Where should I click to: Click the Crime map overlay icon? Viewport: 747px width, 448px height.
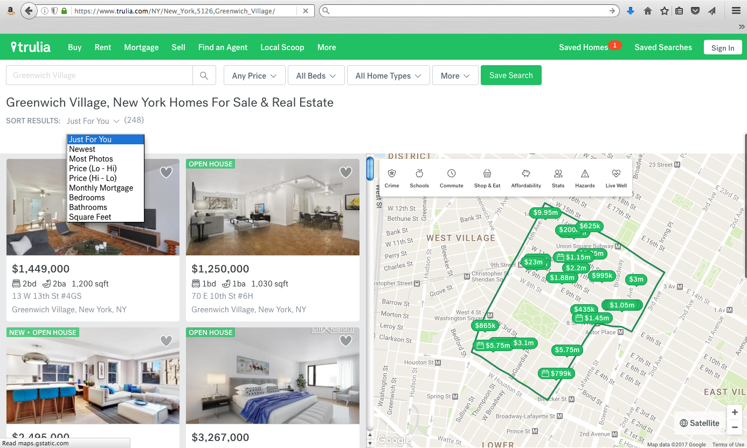[392, 174]
